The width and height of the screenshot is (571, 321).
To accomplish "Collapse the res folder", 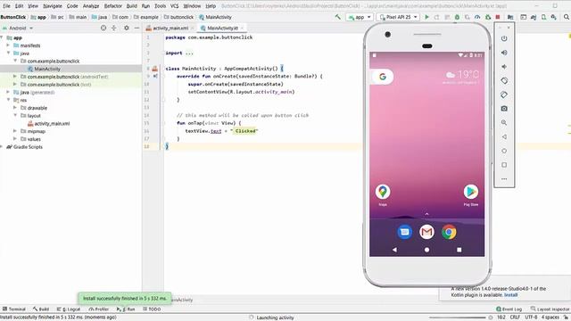I will coord(8,100).
